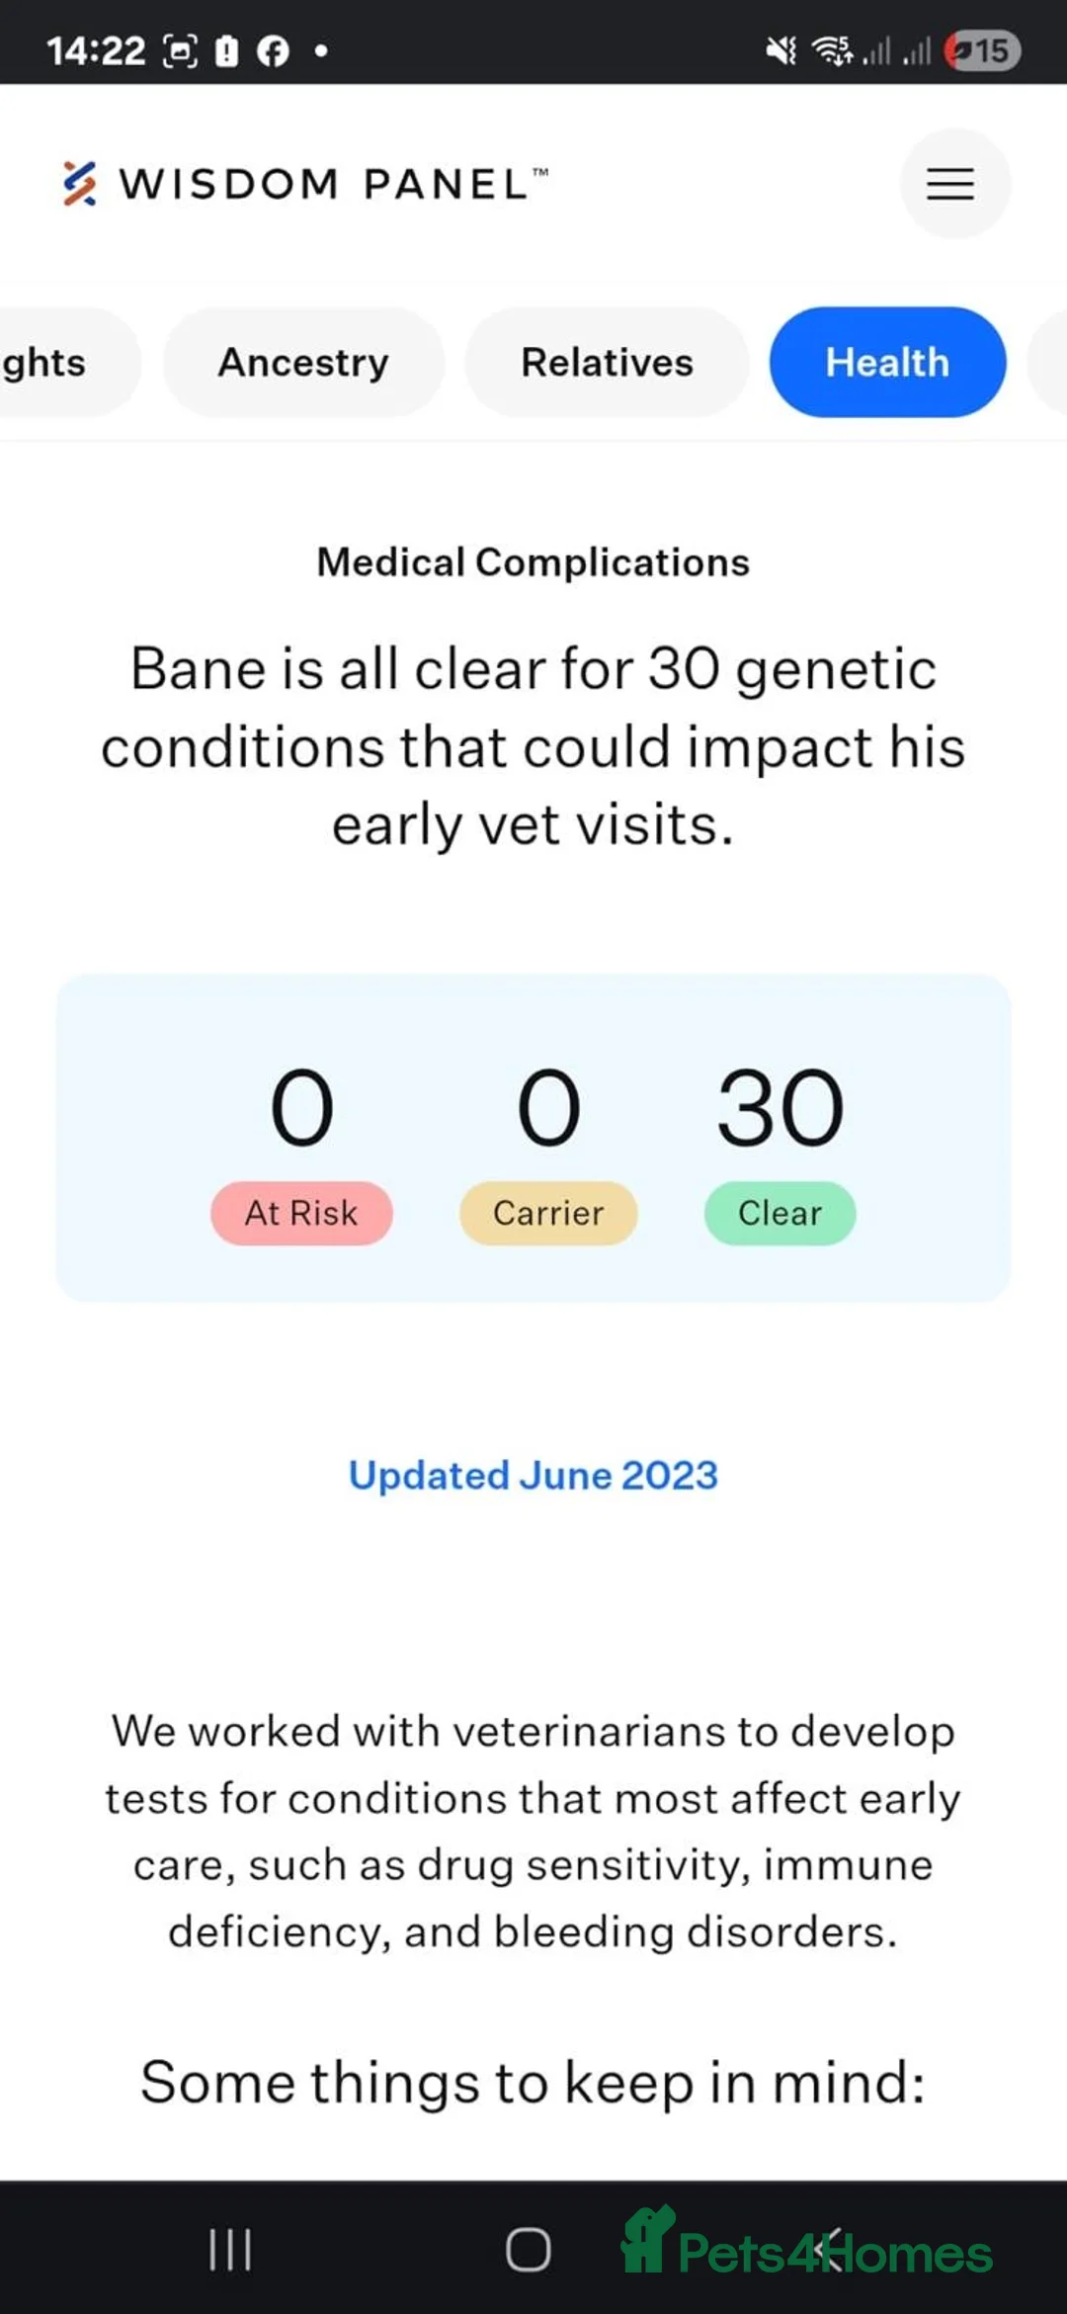Open the recent apps navigation button
The image size is (1067, 2314).
pyautogui.click(x=230, y=2250)
